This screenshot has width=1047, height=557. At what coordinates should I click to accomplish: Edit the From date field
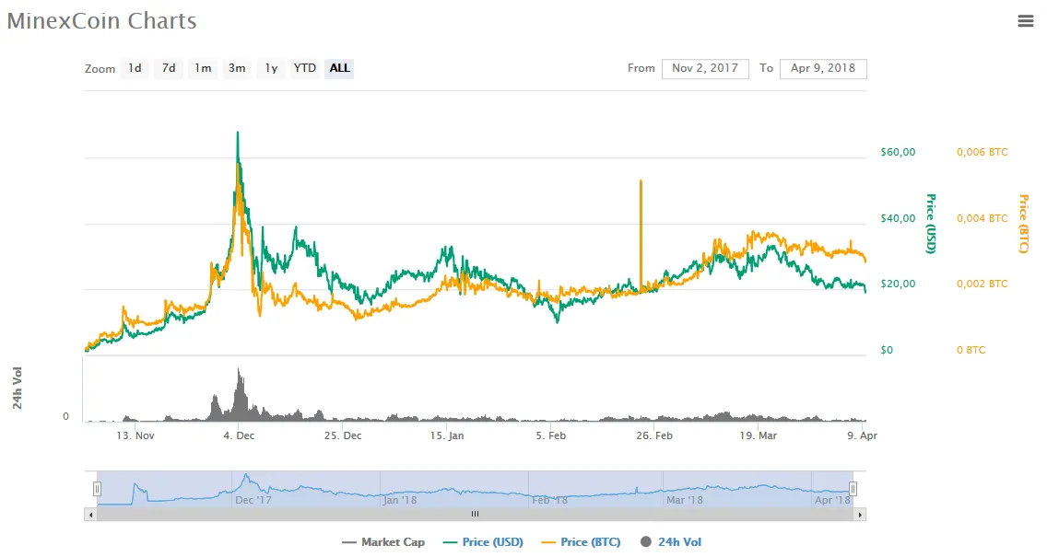pyautogui.click(x=705, y=69)
